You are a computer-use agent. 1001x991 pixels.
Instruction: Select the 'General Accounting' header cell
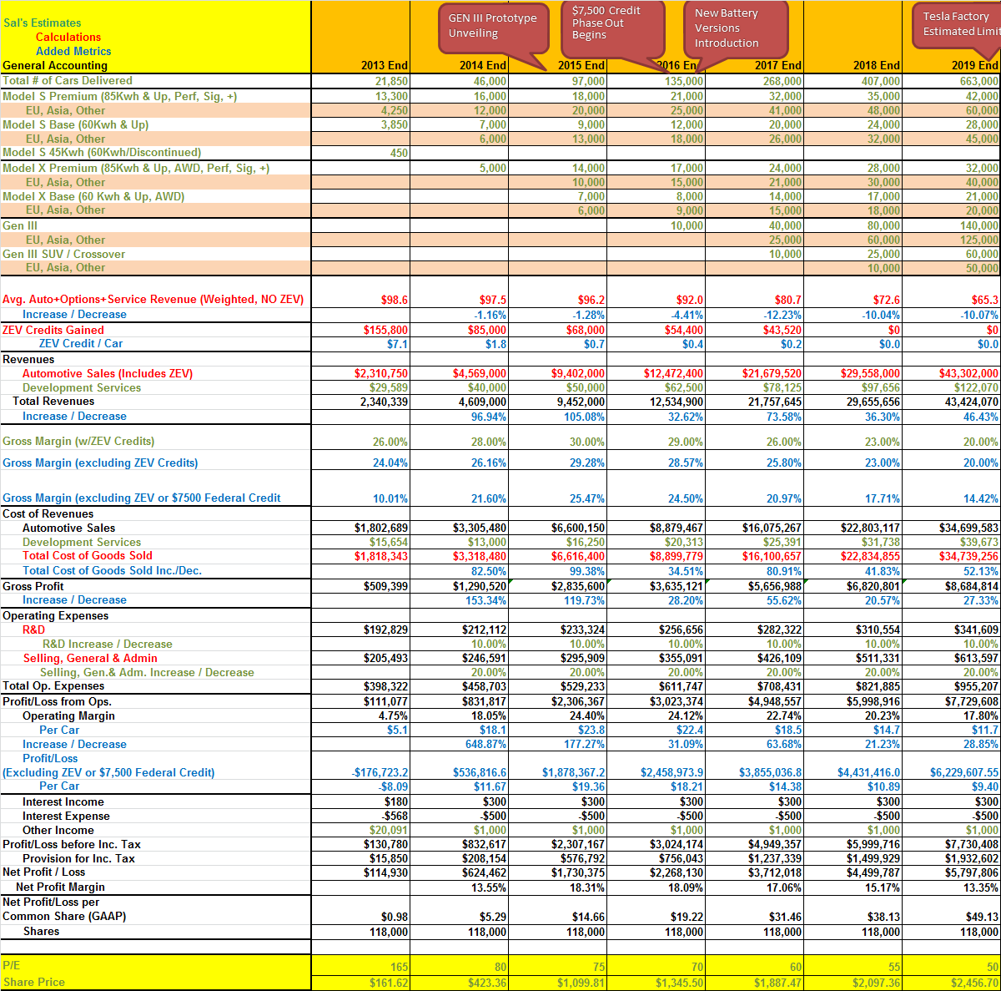point(55,65)
